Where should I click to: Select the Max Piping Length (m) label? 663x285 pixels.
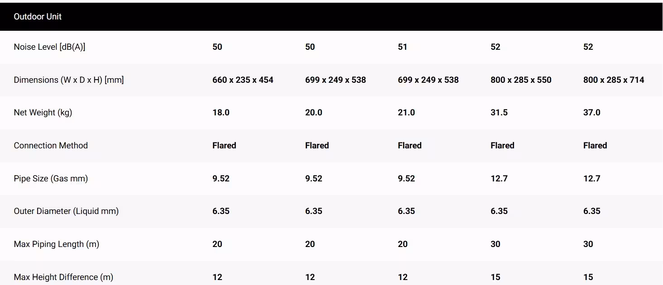pos(57,244)
